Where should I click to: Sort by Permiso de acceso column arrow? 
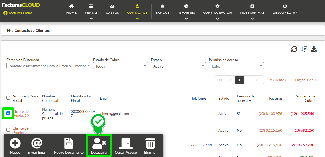point(250,101)
